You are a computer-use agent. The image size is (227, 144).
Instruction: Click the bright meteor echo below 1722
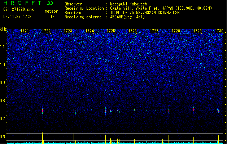coord(43,111)
